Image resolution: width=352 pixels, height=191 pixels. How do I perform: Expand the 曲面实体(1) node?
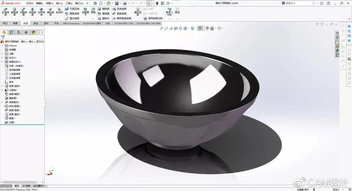(x=2, y=62)
